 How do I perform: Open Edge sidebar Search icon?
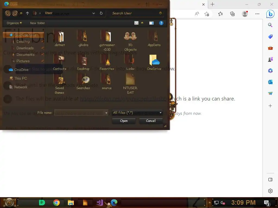270,25
